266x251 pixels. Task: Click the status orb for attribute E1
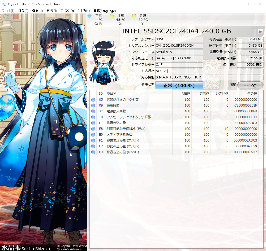tap(93, 123)
